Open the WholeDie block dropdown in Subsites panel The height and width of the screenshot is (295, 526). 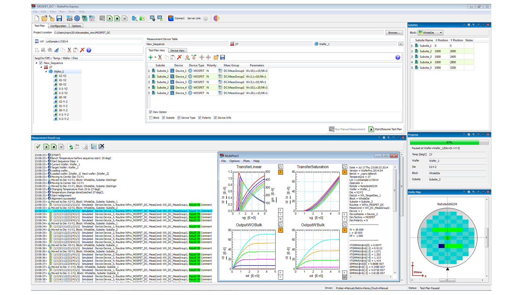[441, 32]
